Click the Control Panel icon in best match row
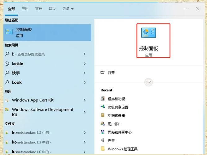This screenshot has width=207, height=155. click(x=9, y=31)
